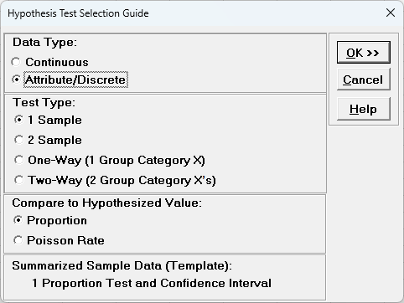Click the Data Type group label

click(x=44, y=43)
